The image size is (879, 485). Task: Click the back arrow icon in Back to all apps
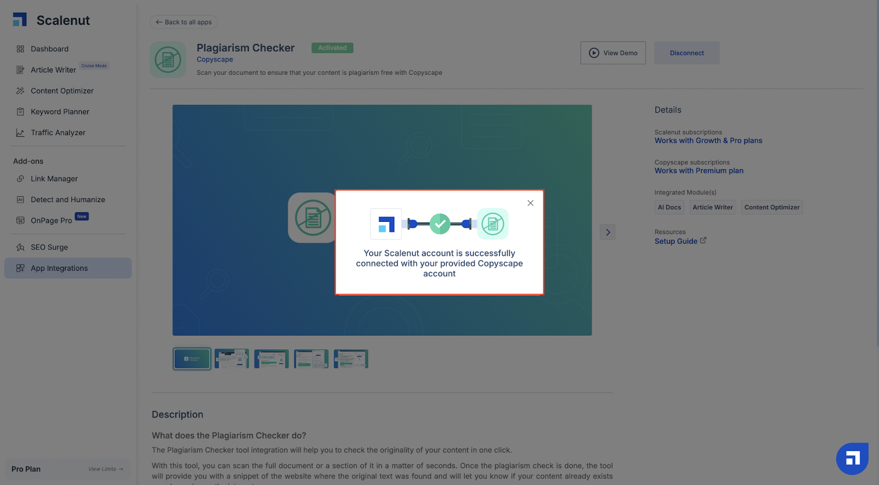pyautogui.click(x=159, y=22)
